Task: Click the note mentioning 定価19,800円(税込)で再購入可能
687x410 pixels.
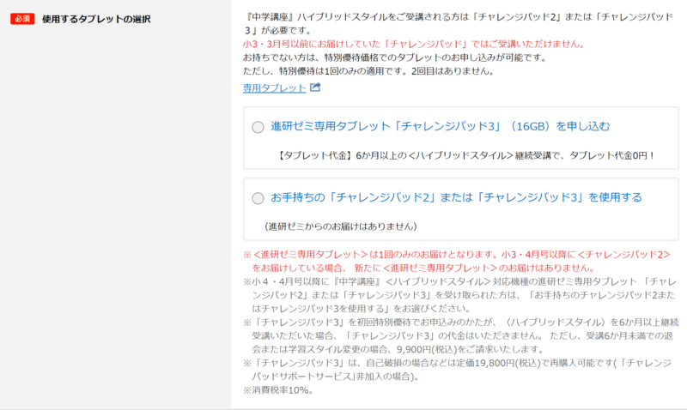Action: pos(457,370)
